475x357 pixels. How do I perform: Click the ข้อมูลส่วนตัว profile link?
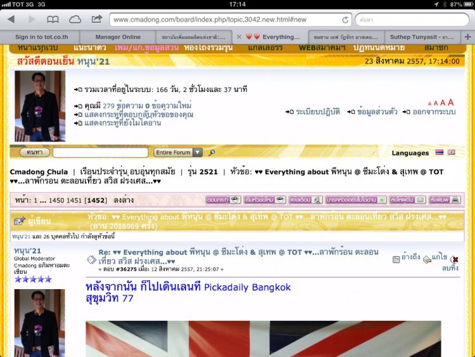pyautogui.click(x=377, y=112)
